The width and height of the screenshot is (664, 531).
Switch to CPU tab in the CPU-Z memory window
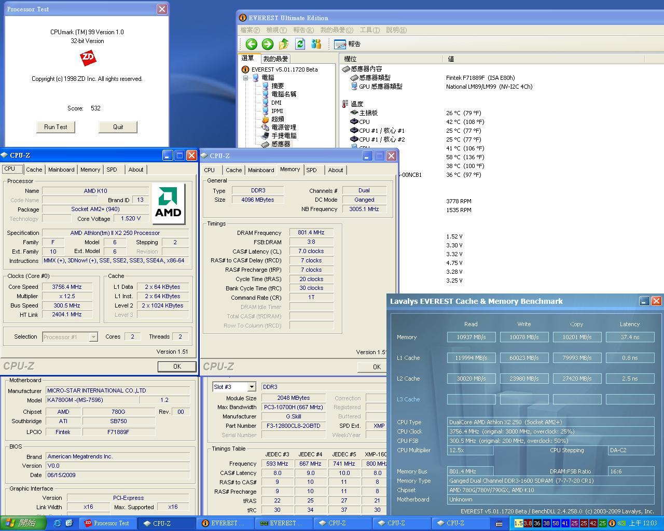click(x=210, y=170)
